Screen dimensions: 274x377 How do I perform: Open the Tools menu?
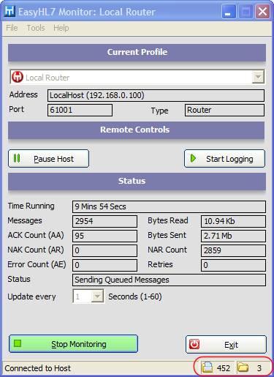tap(36, 28)
